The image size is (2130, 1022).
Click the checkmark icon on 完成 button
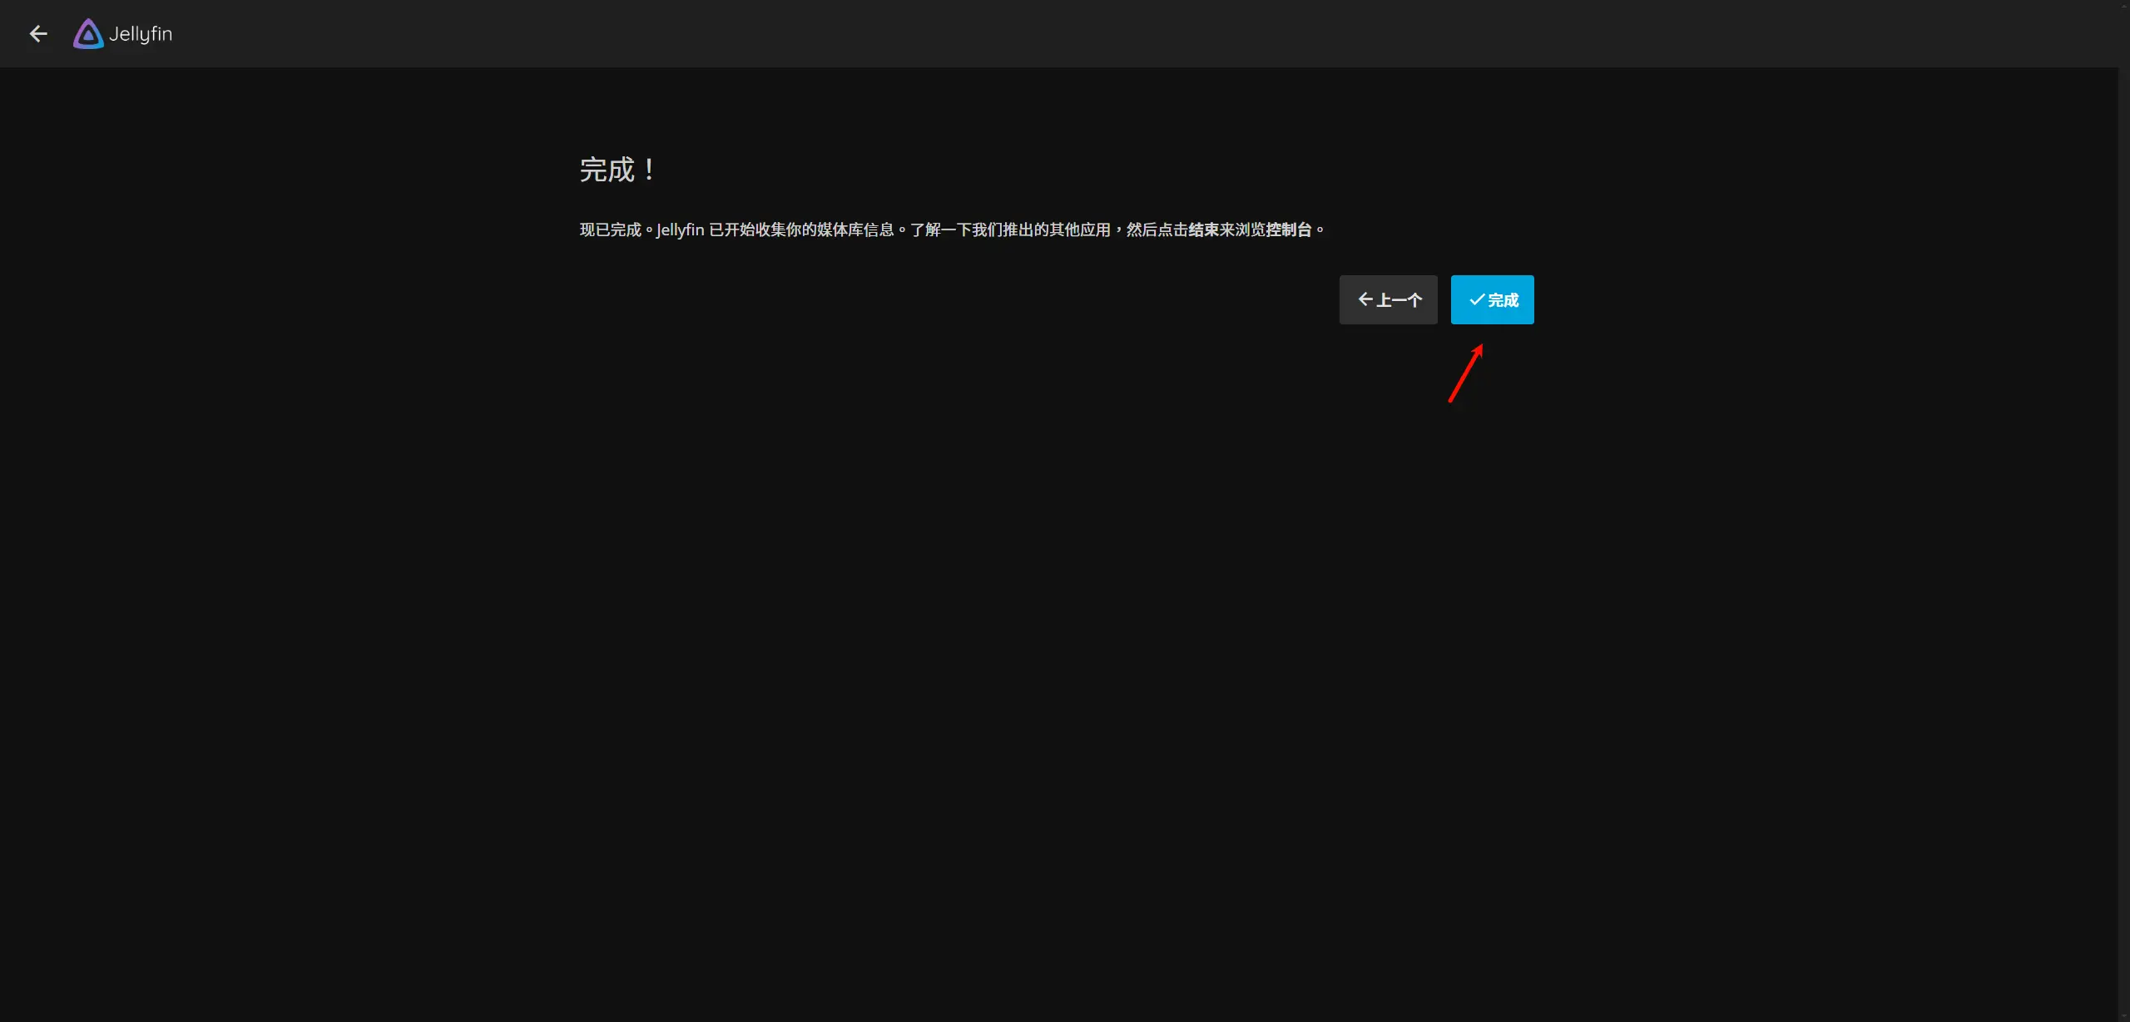tap(1477, 299)
